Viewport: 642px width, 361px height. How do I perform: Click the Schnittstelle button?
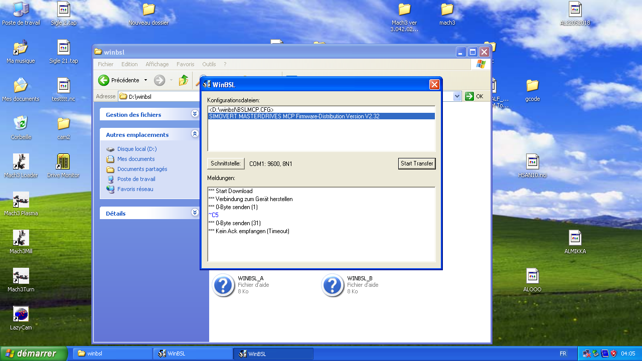pos(226,163)
